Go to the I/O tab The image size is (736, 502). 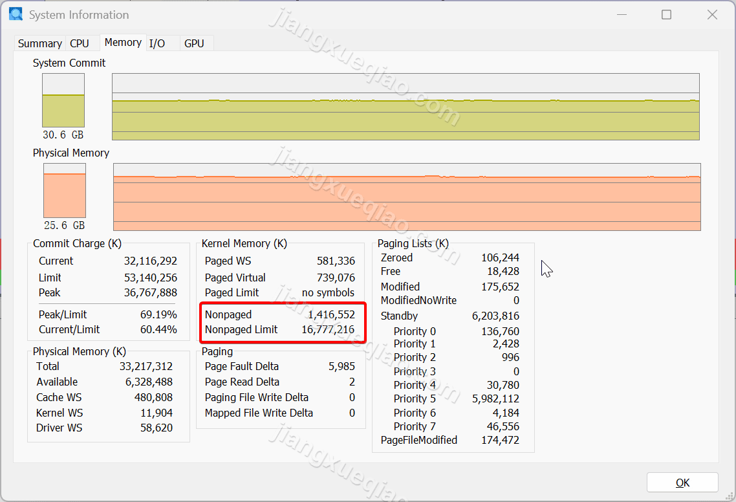tap(157, 43)
